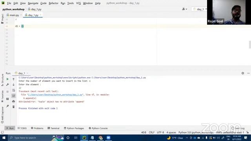Open the VCS menu

click(x=78, y=3)
